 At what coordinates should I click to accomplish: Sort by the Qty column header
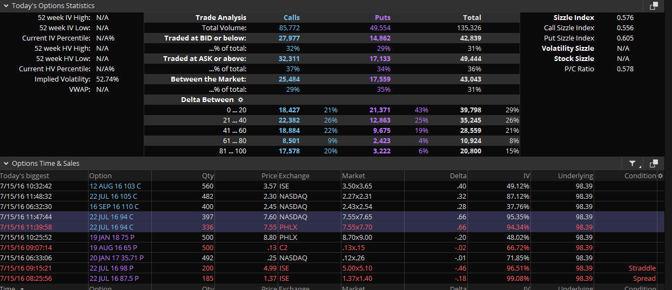coord(207,176)
